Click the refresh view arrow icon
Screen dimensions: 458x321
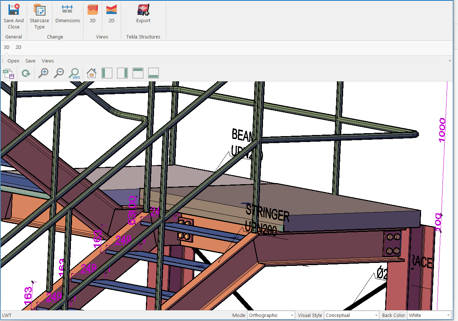click(x=26, y=73)
